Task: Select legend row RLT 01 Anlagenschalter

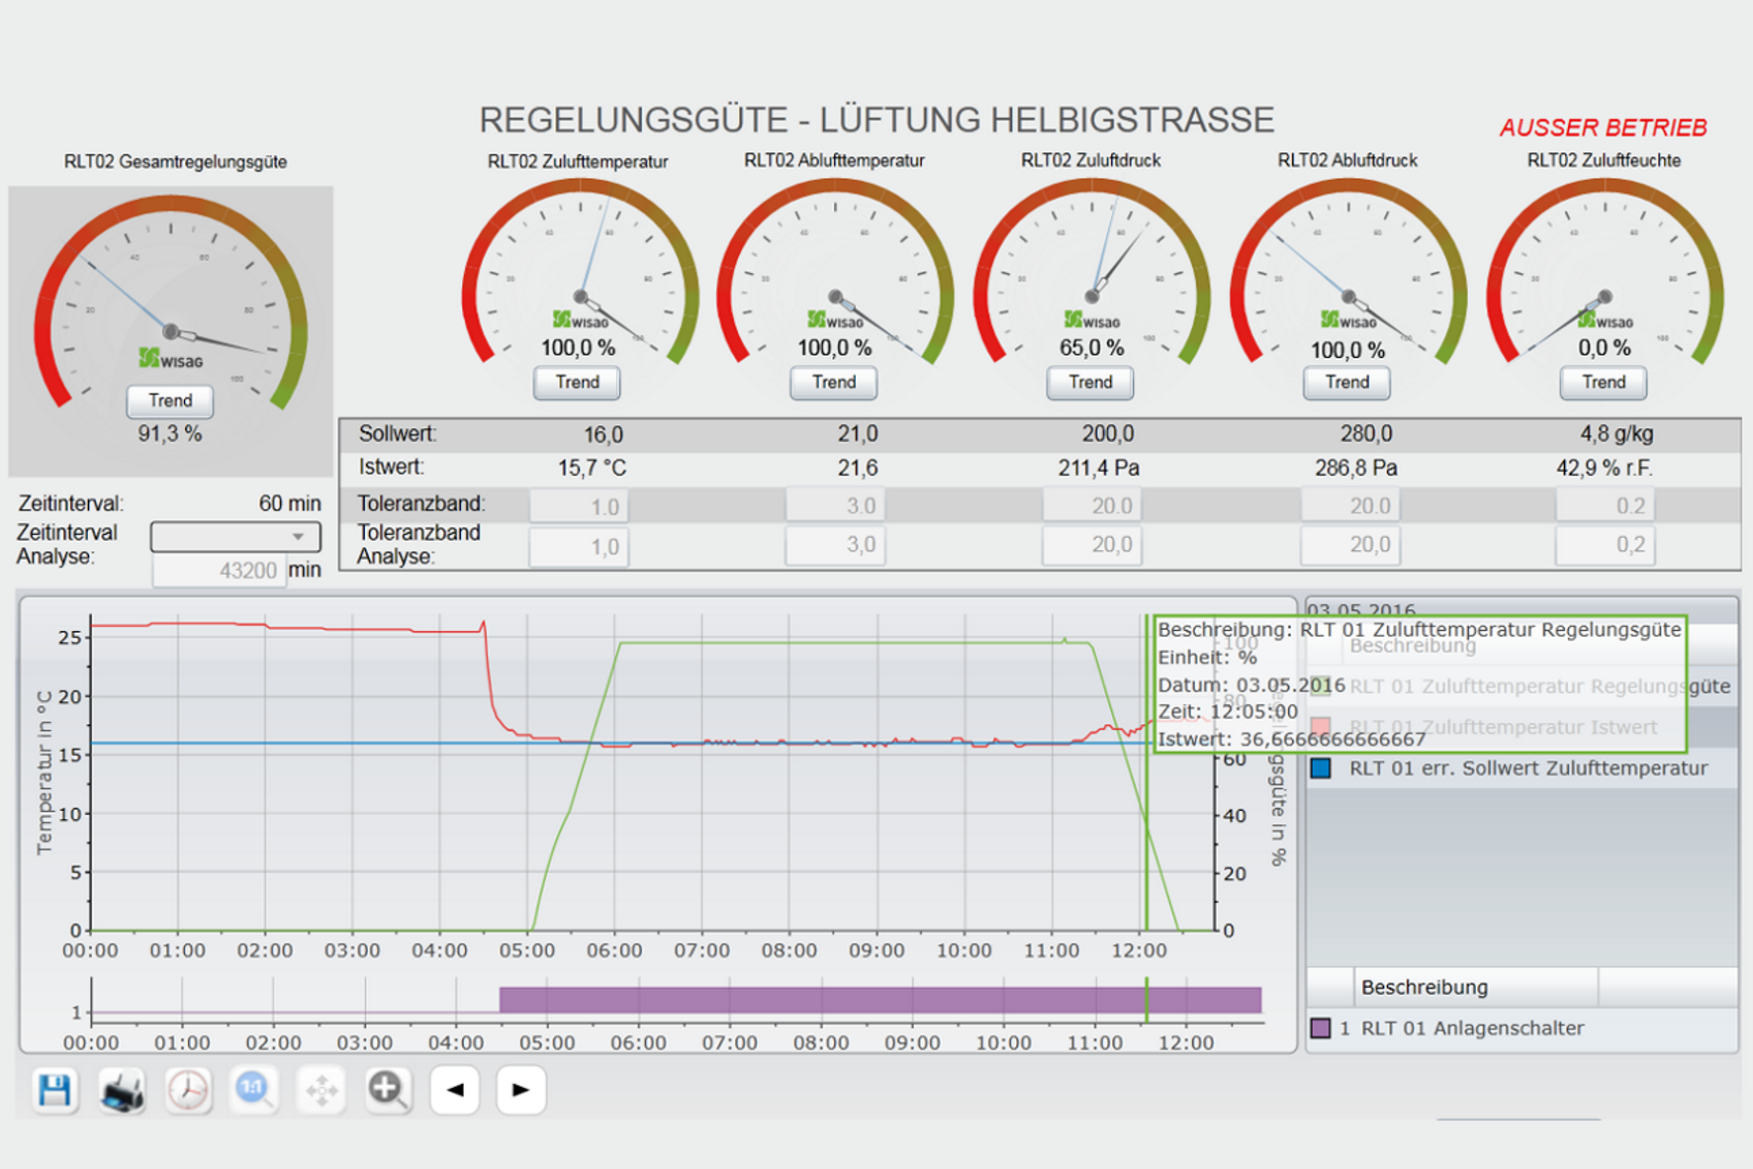Action: [1522, 1029]
